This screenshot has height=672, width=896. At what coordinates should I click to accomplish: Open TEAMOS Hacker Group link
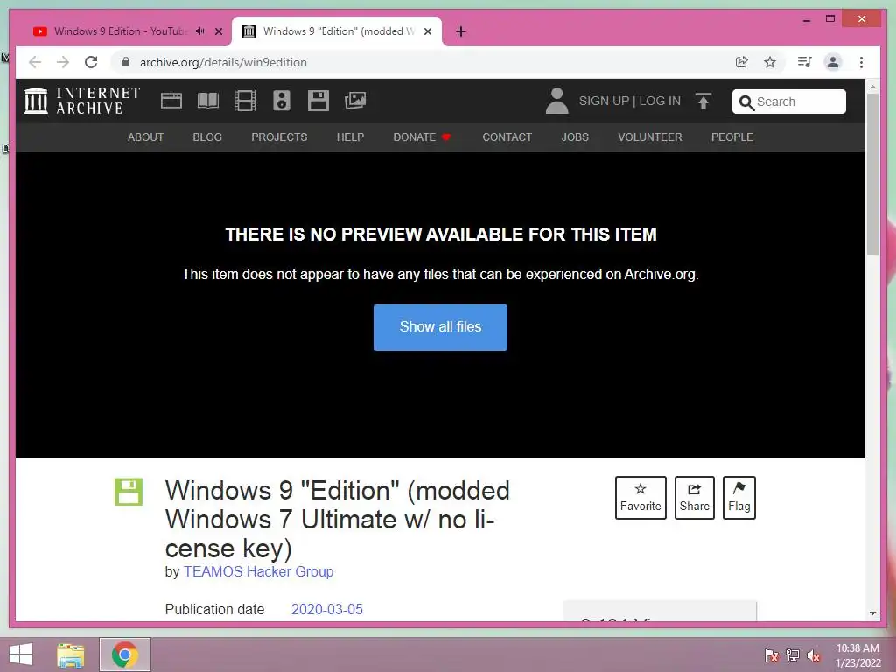click(258, 571)
